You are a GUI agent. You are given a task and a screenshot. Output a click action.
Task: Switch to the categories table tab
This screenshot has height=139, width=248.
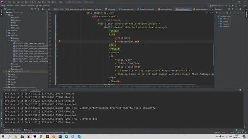pyautogui.click(x=110, y=9)
